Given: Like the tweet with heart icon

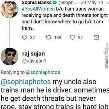Looking at the screenshot, I should (x=73, y=37).
